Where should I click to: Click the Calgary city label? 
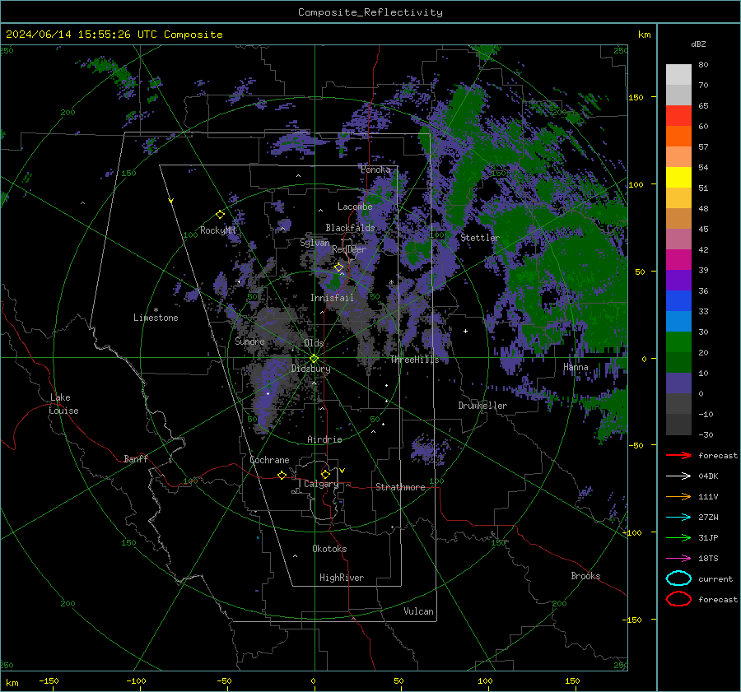(321, 484)
